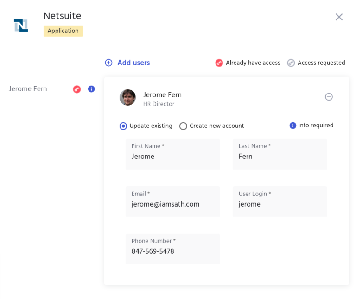
Task: Collapse Jerome Fern card with minus icon
Action: [x=329, y=97]
